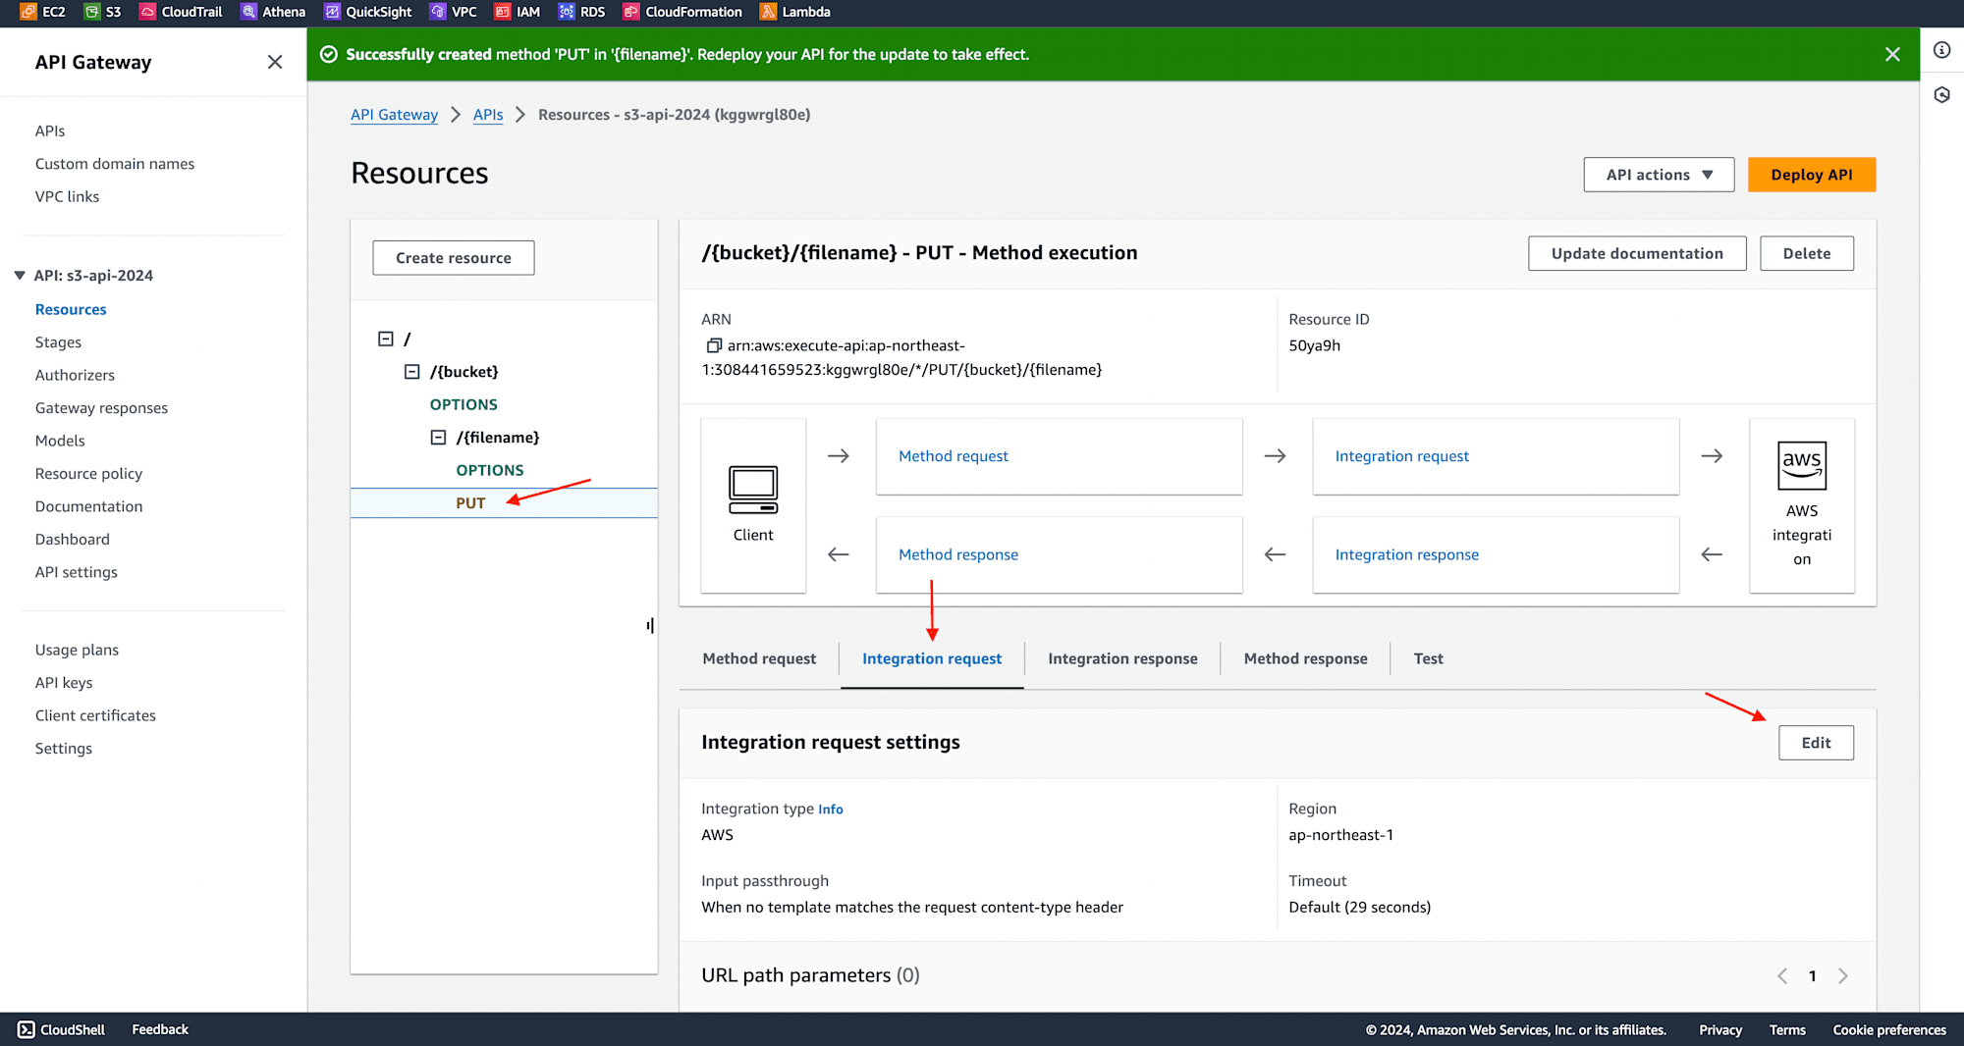1964x1046 pixels.
Task: Select the /{filename} resource
Action: click(x=498, y=438)
